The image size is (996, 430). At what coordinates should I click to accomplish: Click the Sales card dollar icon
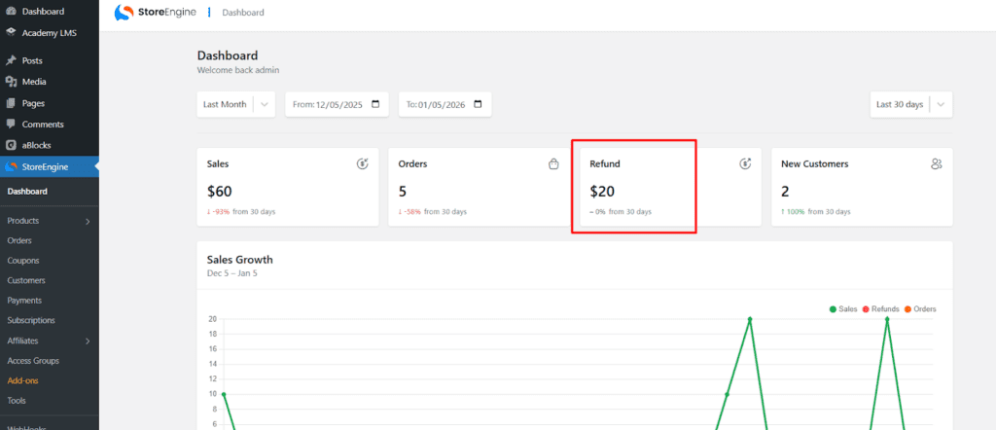pyautogui.click(x=362, y=164)
